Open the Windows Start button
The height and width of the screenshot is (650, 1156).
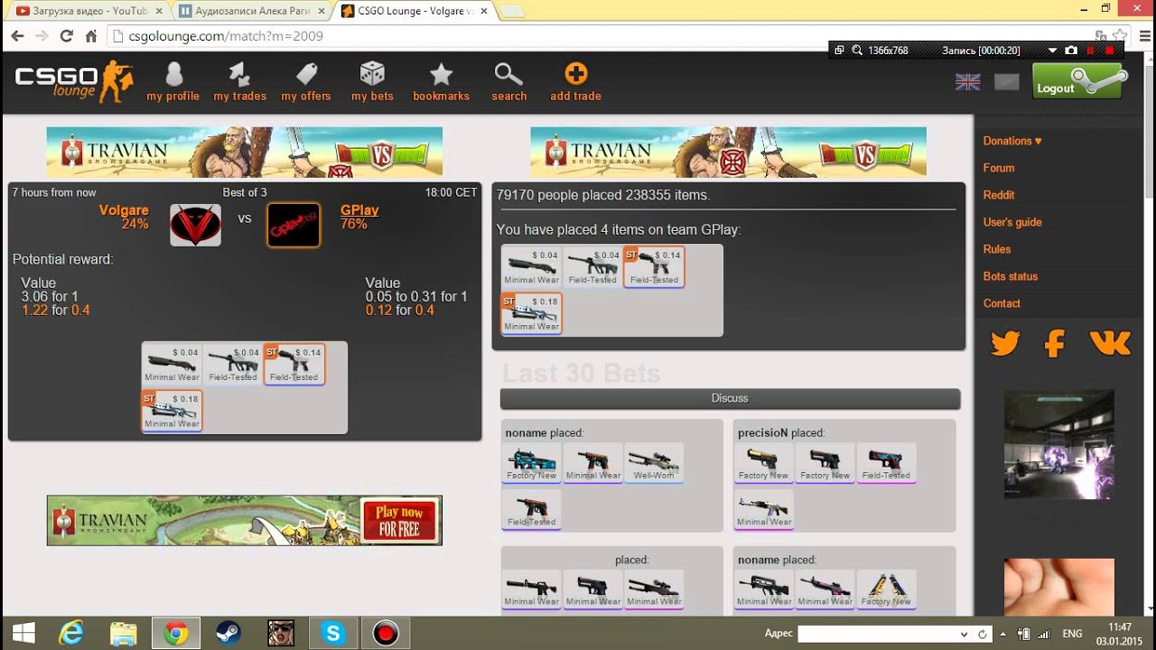coord(23,634)
